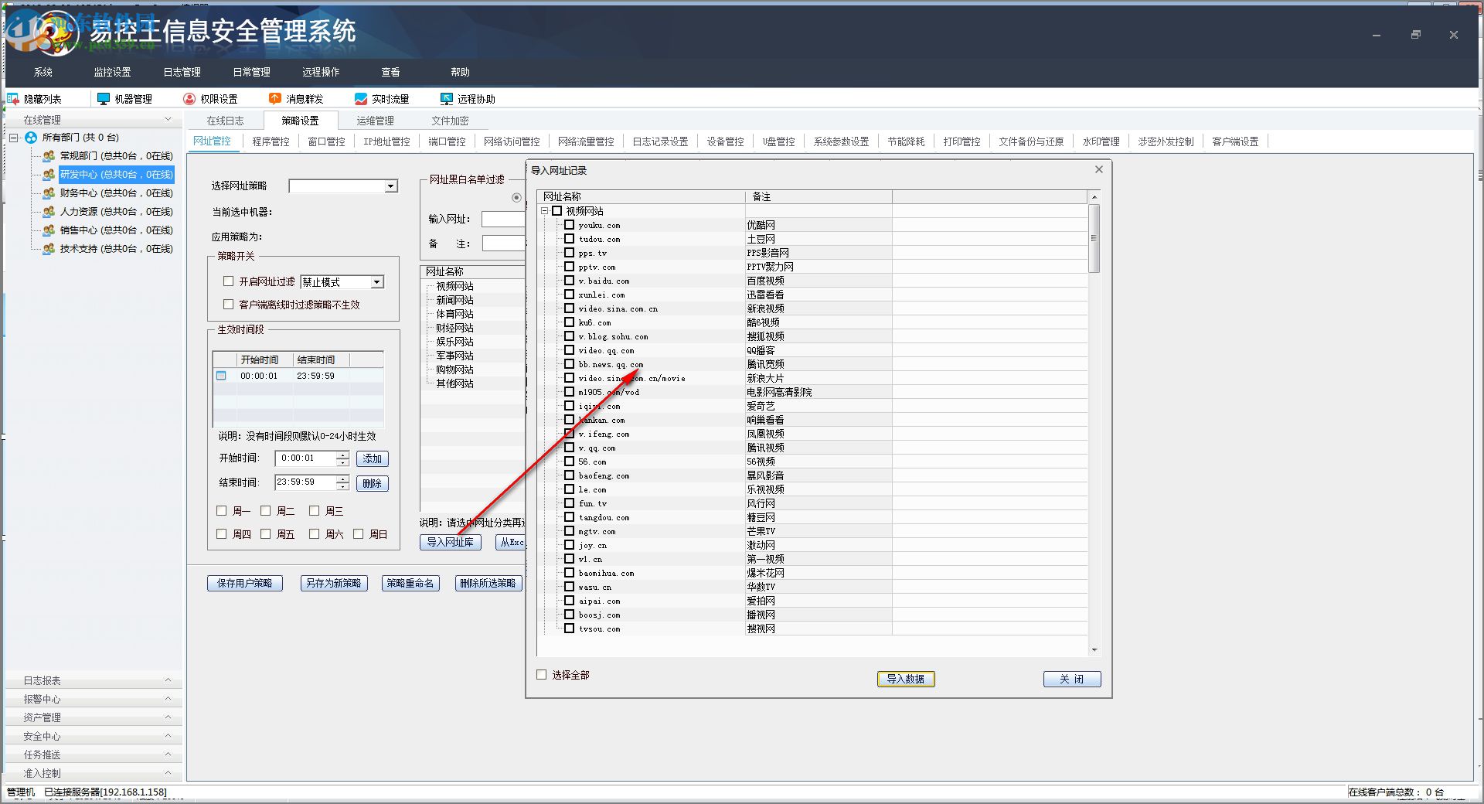
Task: Expand 准入控制 panel
Action: 168,773
